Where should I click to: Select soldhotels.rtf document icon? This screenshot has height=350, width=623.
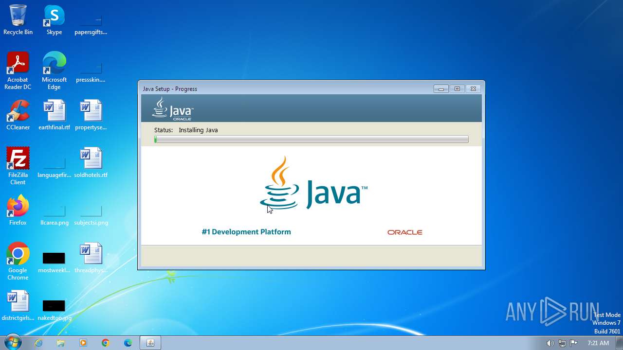[91, 163]
